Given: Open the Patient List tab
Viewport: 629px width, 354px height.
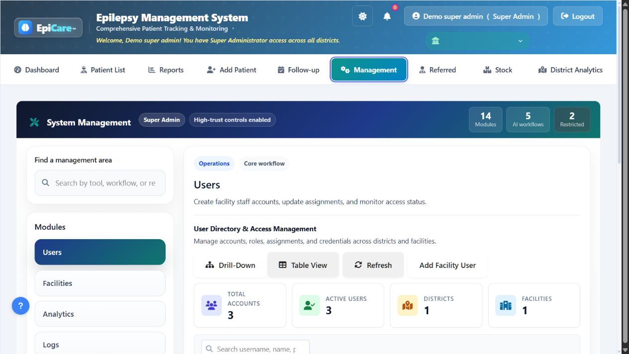Looking at the screenshot, I should click(103, 70).
